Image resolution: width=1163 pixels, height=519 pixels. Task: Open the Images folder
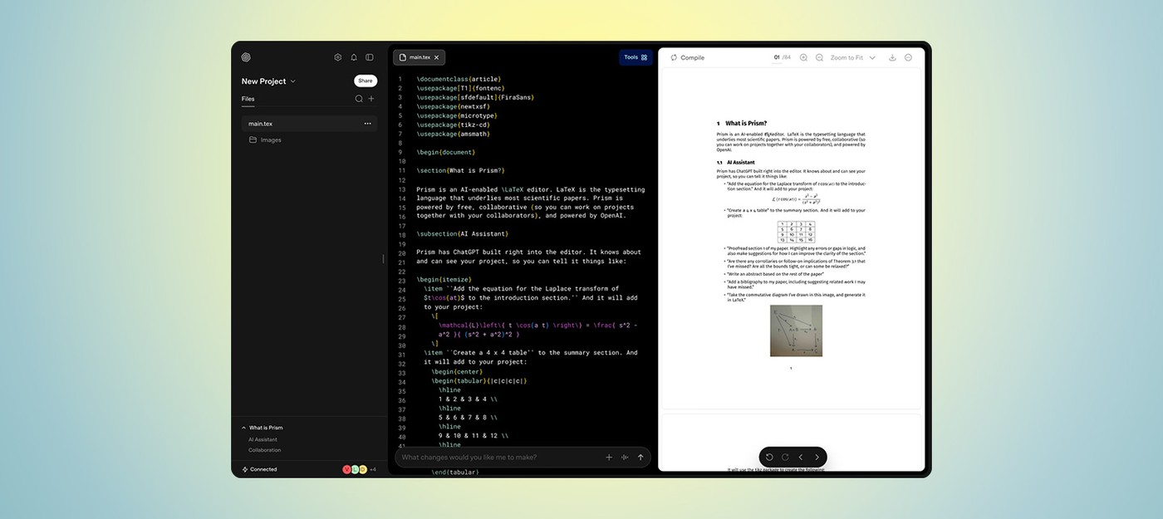[271, 140]
